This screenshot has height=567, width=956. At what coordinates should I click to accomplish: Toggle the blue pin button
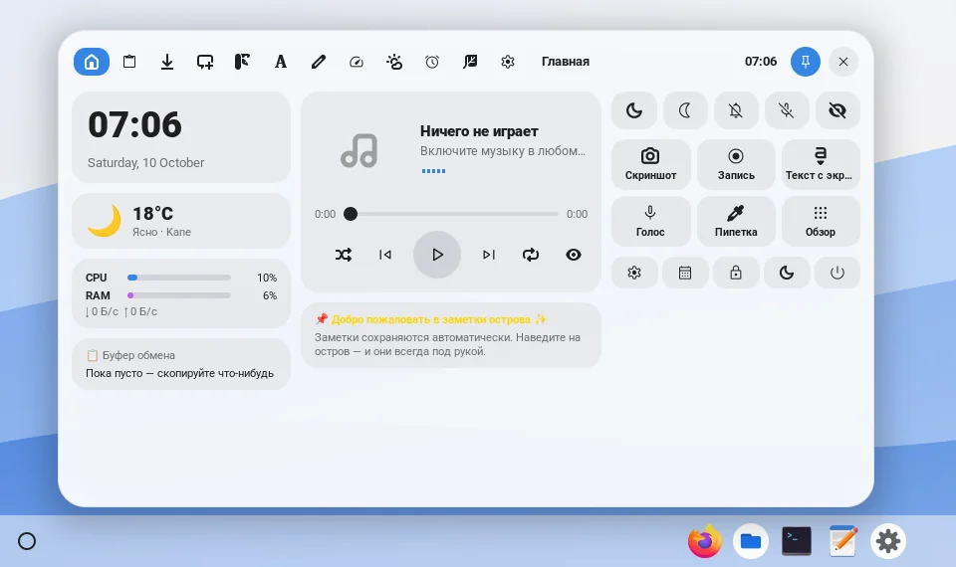[x=806, y=62]
